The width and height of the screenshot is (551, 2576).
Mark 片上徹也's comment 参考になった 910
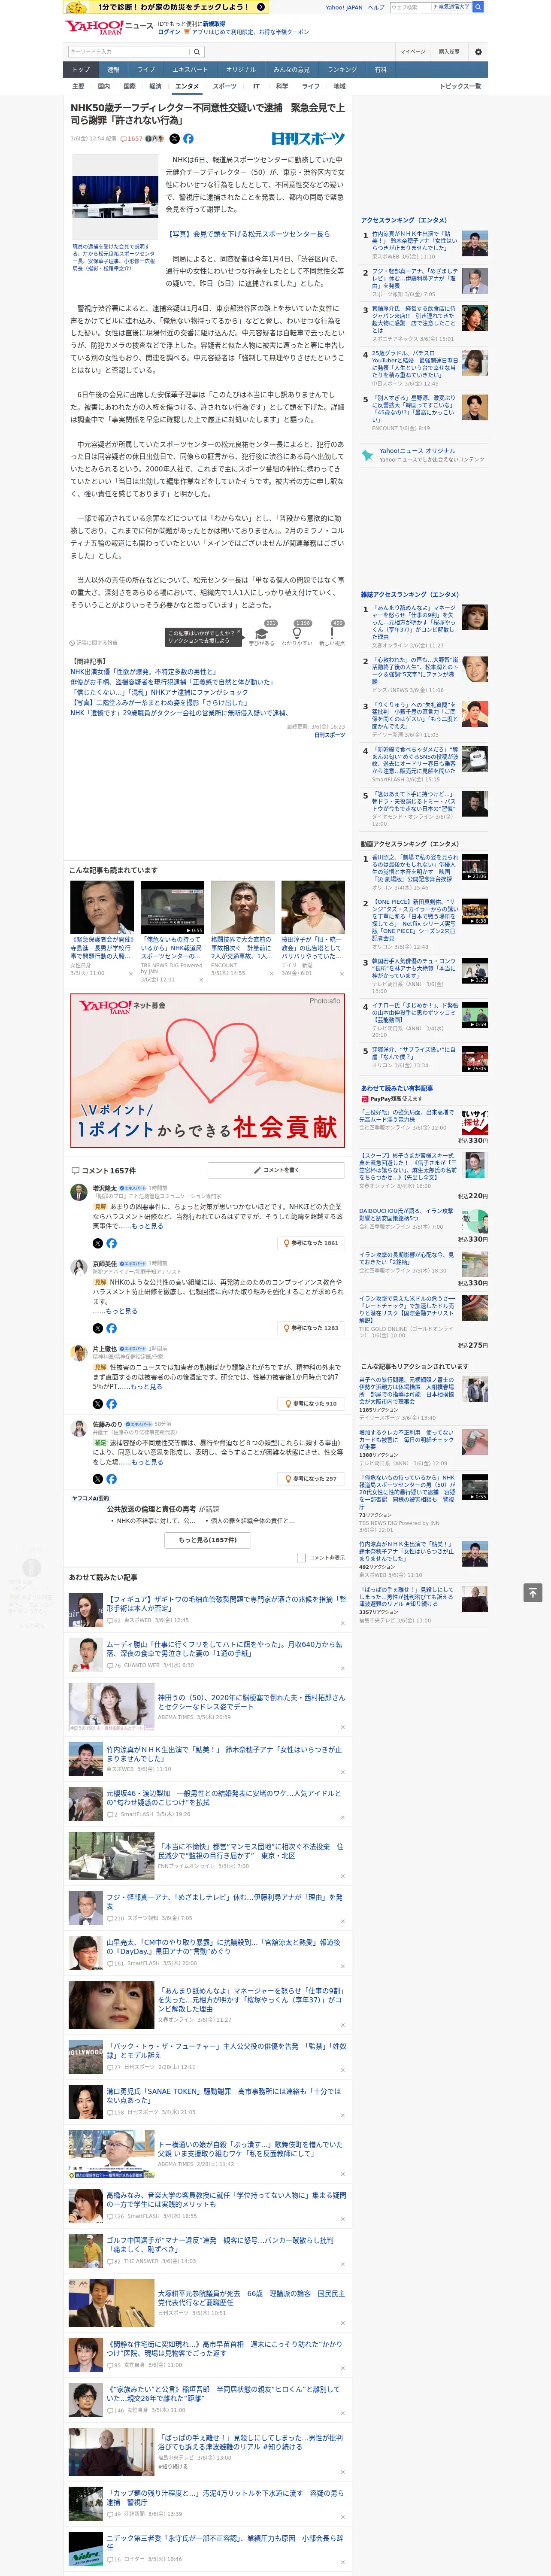[311, 1404]
